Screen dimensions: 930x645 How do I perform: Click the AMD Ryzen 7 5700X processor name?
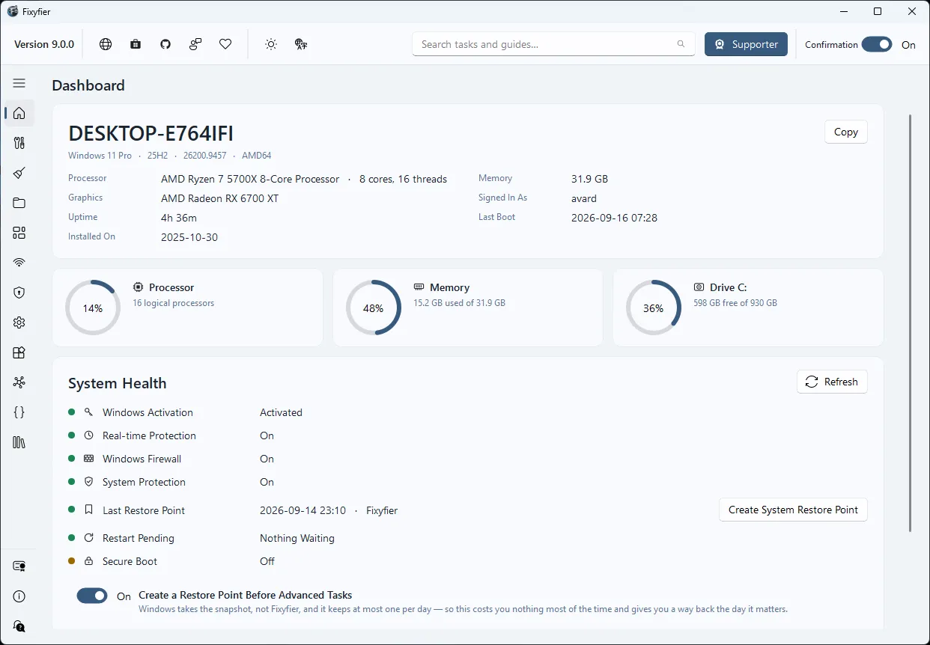pyautogui.click(x=250, y=179)
